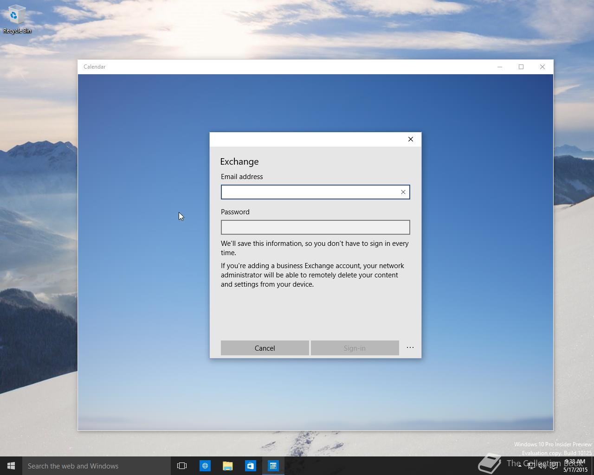Open the Store app on taskbar
Image resolution: width=594 pixels, height=475 pixels.
pos(250,466)
